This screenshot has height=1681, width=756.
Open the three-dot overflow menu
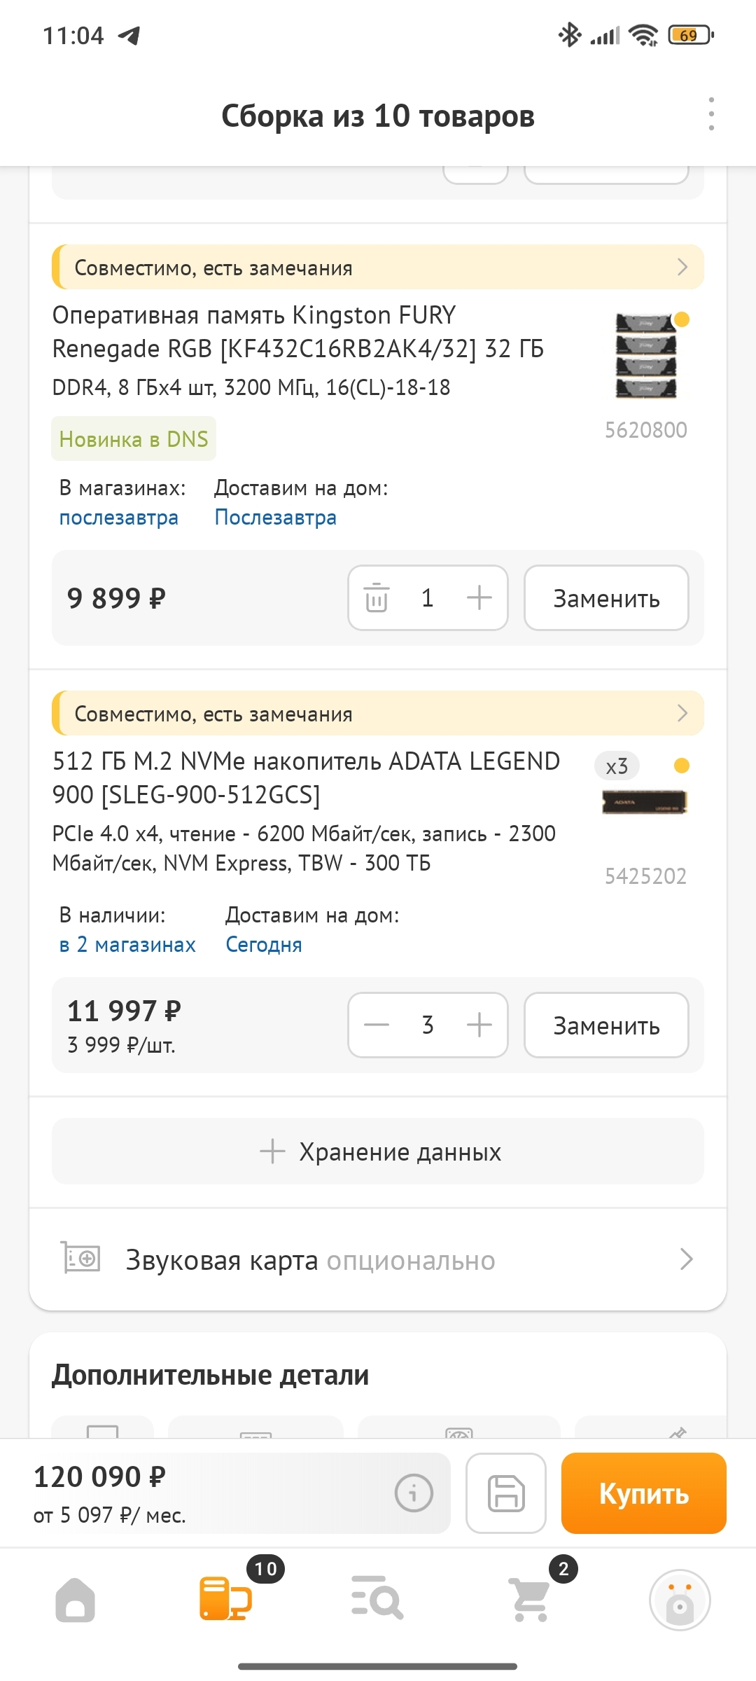click(x=711, y=114)
